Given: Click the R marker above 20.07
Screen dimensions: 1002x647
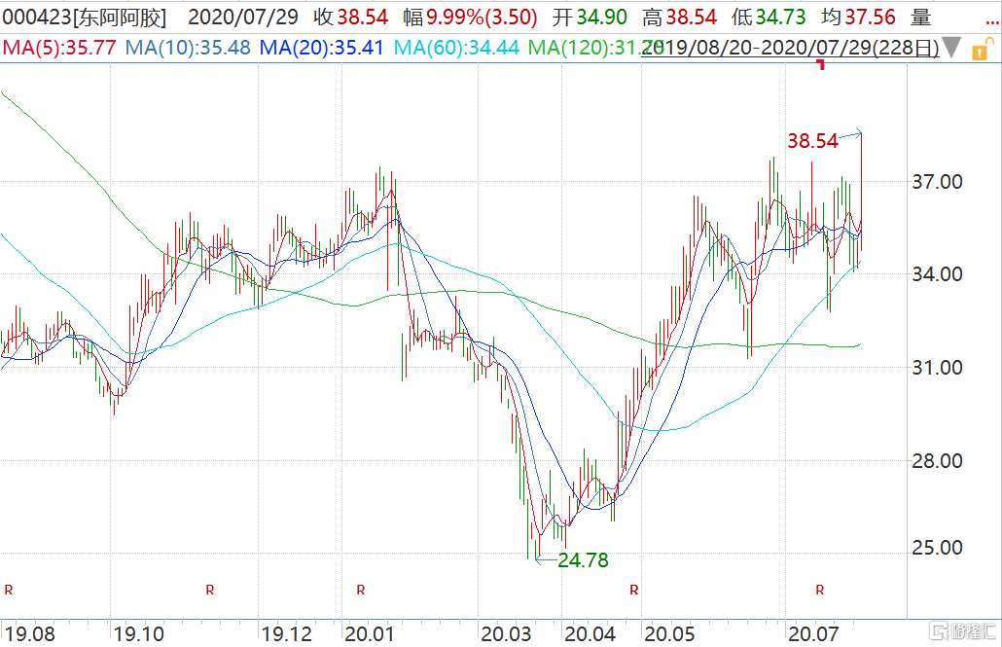Looking at the screenshot, I should coord(820,590).
